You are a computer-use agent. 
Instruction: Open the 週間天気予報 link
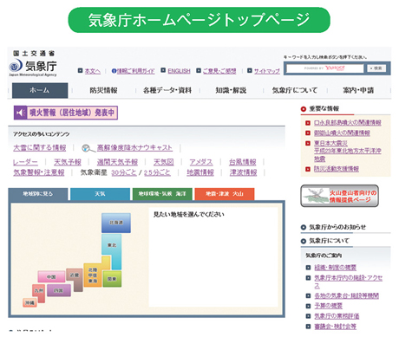pos(117,162)
